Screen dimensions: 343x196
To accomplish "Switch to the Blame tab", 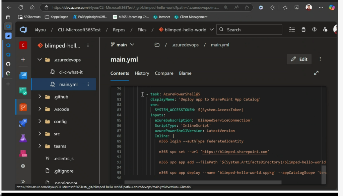I will [x=185, y=73].
